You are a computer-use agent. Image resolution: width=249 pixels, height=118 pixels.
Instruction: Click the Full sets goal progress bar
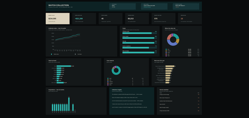139,43
